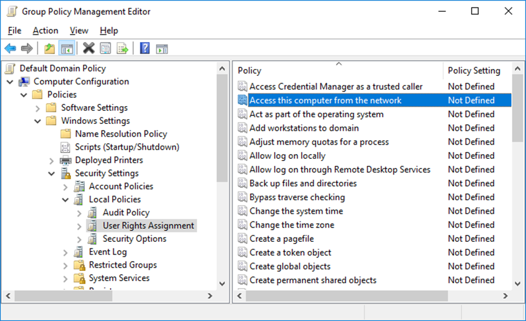Viewport: 526px width, 321px height.
Task: Click the Default Domain Policy scroll icon
Action: pos(10,68)
